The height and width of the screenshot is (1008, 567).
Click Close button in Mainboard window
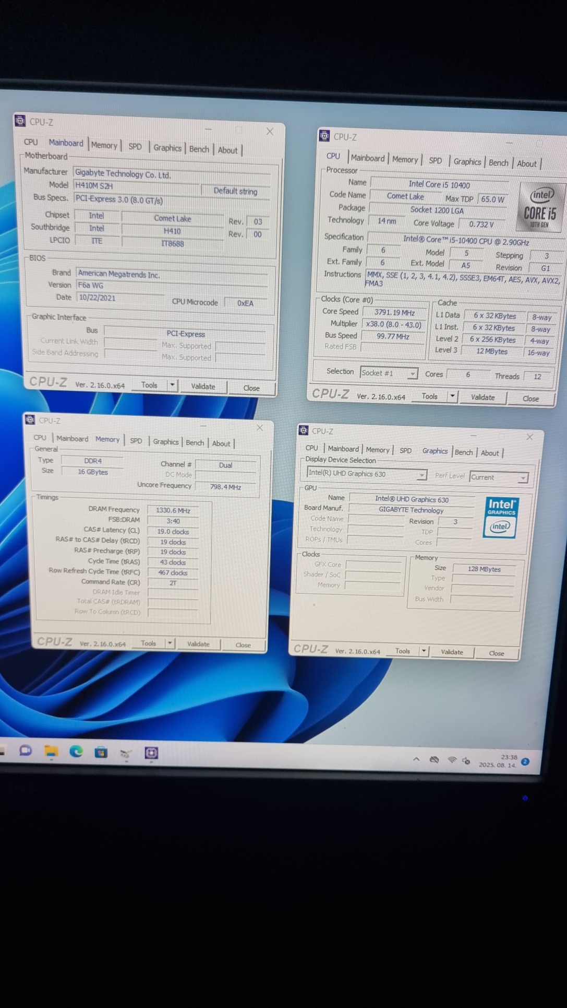coord(251,388)
